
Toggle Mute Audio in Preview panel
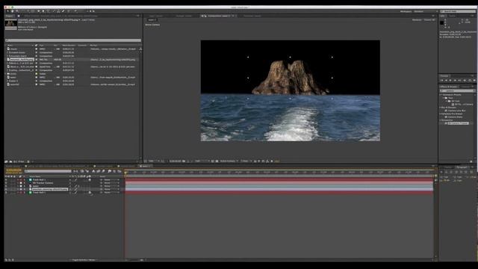click(465, 80)
